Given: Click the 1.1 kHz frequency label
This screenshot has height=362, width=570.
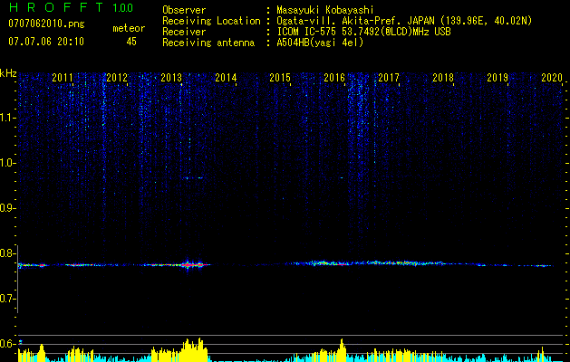Looking at the screenshot, I should coord(7,118).
